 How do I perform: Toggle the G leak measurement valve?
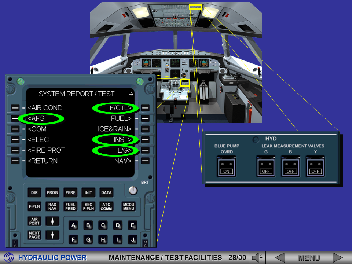coord(265,167)
